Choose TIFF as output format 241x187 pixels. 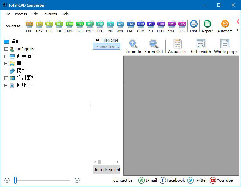(49, 26)
